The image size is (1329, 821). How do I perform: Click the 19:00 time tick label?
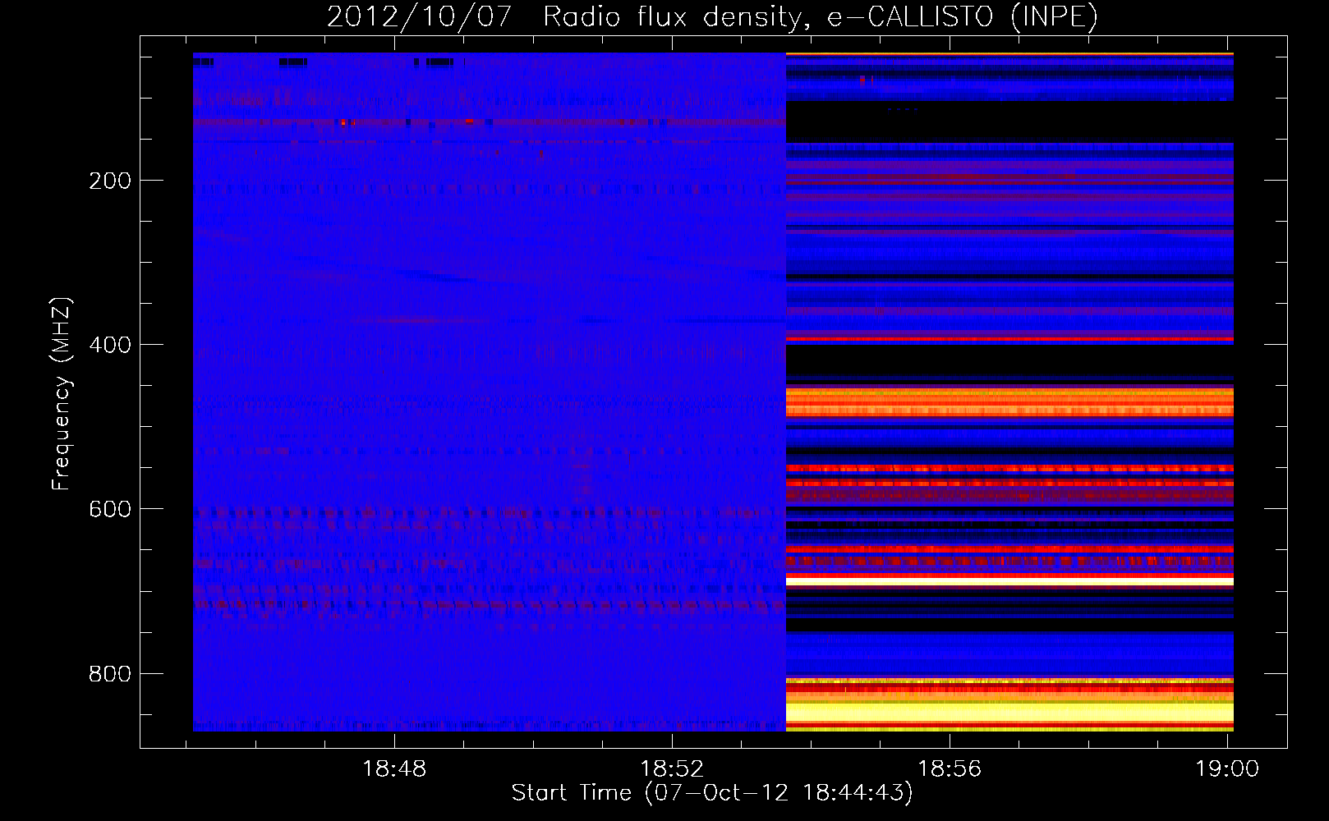(x=1227, y=769)
